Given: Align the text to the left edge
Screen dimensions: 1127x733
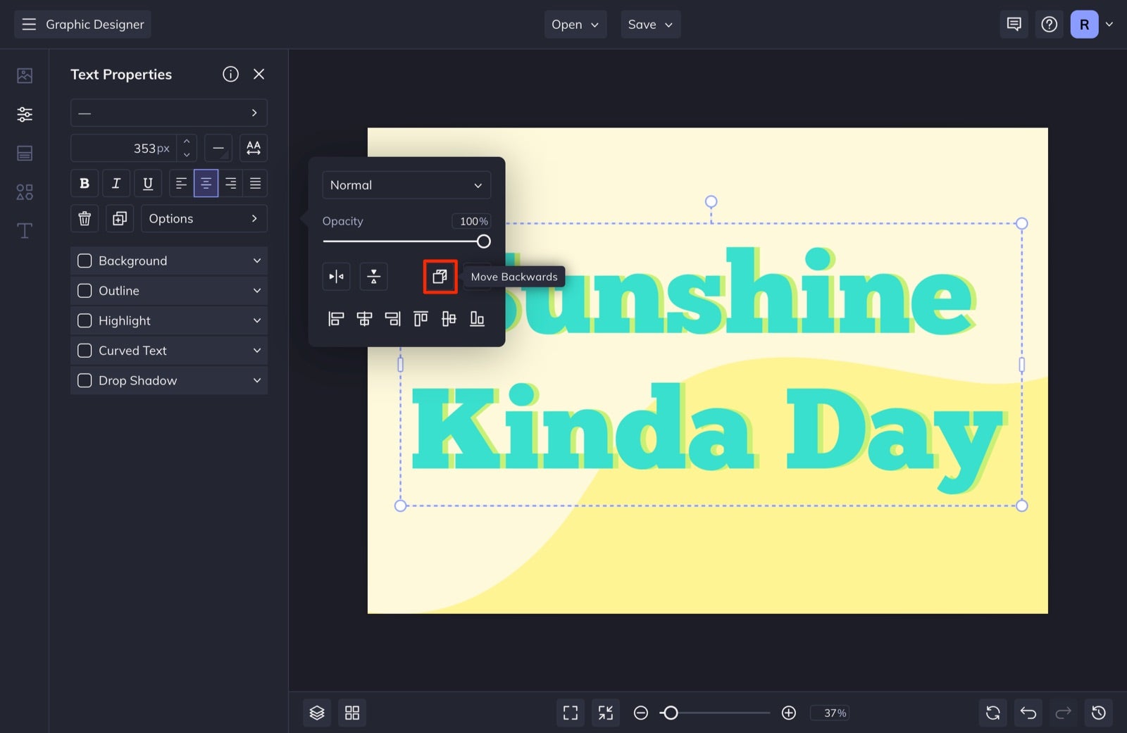Looking at the screenshot, I should point(336,318).
